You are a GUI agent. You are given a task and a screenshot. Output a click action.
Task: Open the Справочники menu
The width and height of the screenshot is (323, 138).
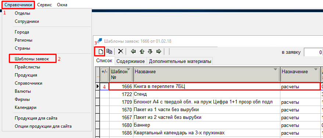pos(18,5)
